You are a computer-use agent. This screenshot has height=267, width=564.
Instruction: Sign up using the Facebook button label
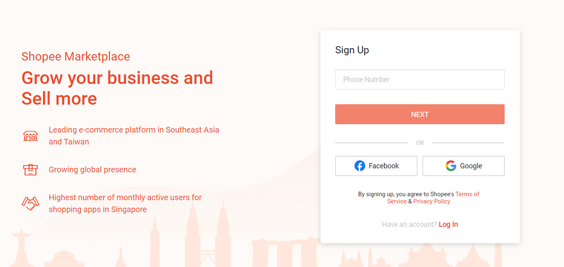click(x=384, y=166)
